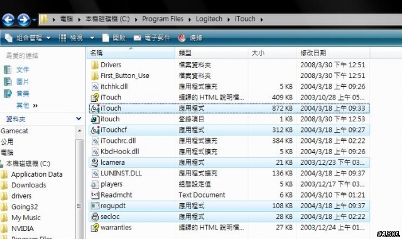Select iTouch in the address breadcrumb
402x239 pixels.
click(x=245, y=19)
